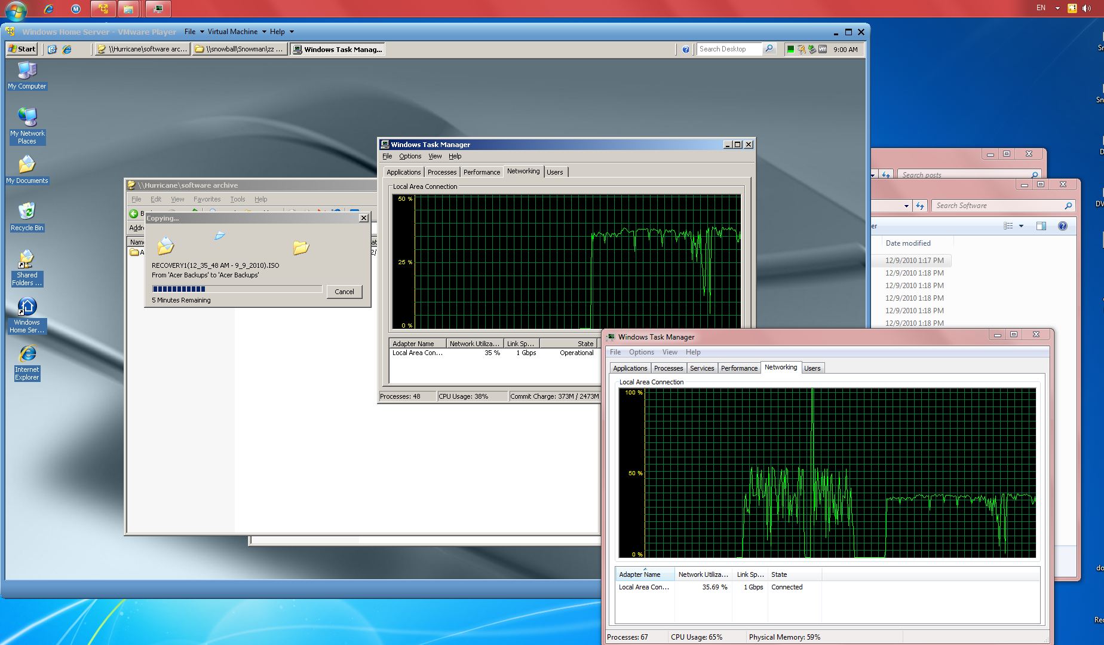The height and width of the screenshot is (645, 1104).
Task: Click the search magnifier beside Search Desktop
Action: (769, 49)
